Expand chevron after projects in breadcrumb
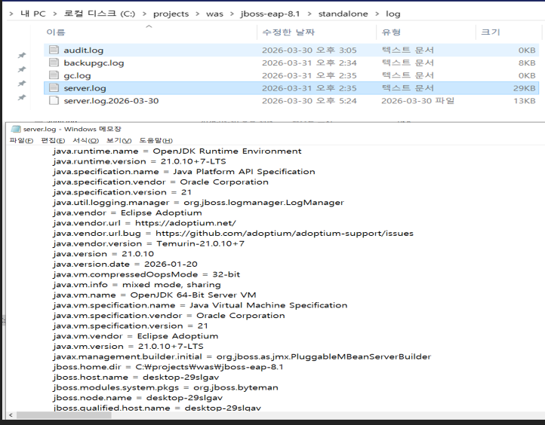 (198, 14)
